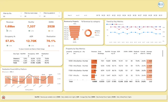Click property id 17559 row cell
The height and width of the screenshot is (102, 168).
(71, 70)
